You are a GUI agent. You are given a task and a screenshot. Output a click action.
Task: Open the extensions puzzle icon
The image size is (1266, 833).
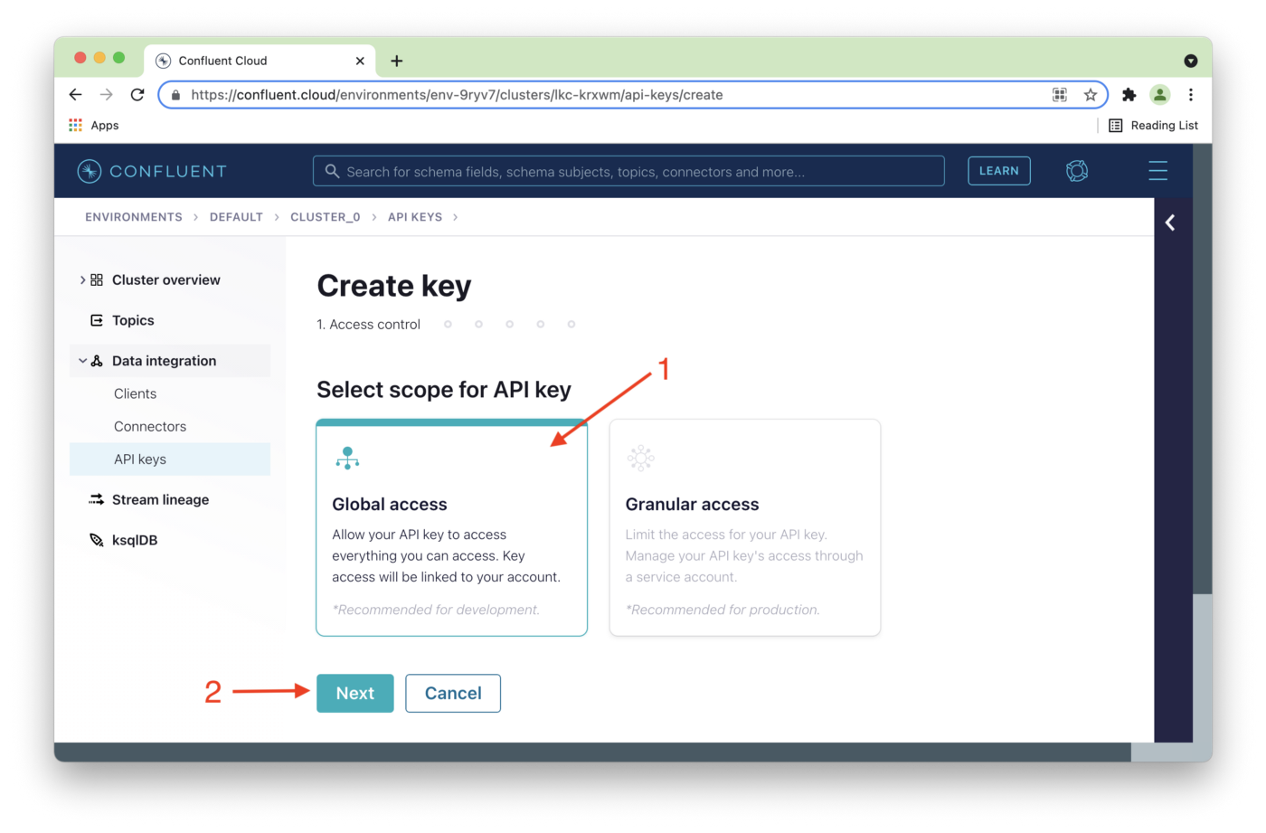pos(1129,94)
